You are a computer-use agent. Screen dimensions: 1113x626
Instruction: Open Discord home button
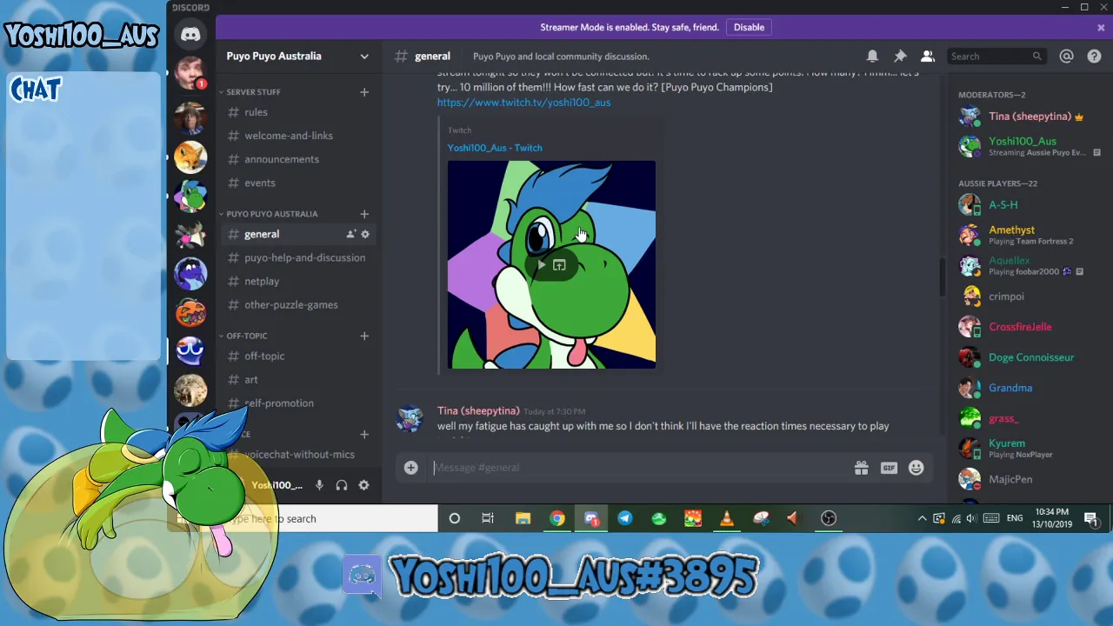pyautogui.click(x=190, y=35)
